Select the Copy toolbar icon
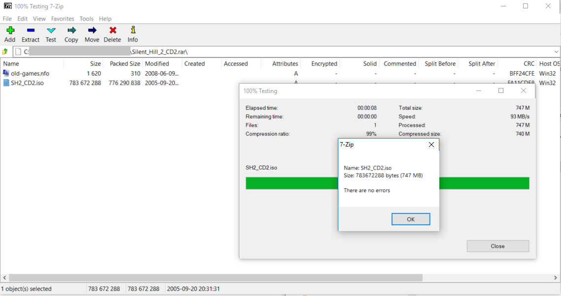Screen dimensions: 561x296 pos(71,30)
